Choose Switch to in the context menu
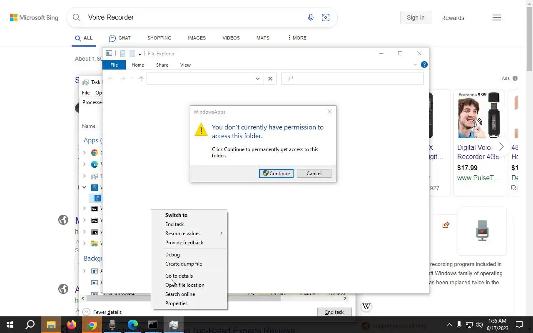Image resolution: width=533 pixels, height=333 pixels. click(x=176, y=215)
